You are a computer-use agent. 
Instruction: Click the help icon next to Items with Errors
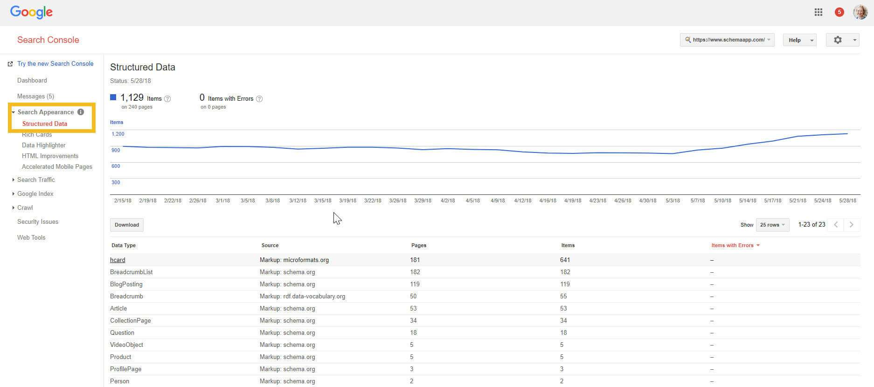259,99
